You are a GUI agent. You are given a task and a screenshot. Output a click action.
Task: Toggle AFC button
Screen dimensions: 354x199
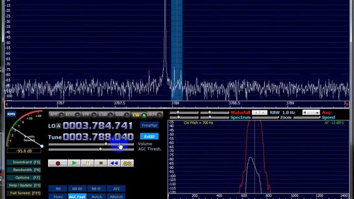[x=116, y=188]
